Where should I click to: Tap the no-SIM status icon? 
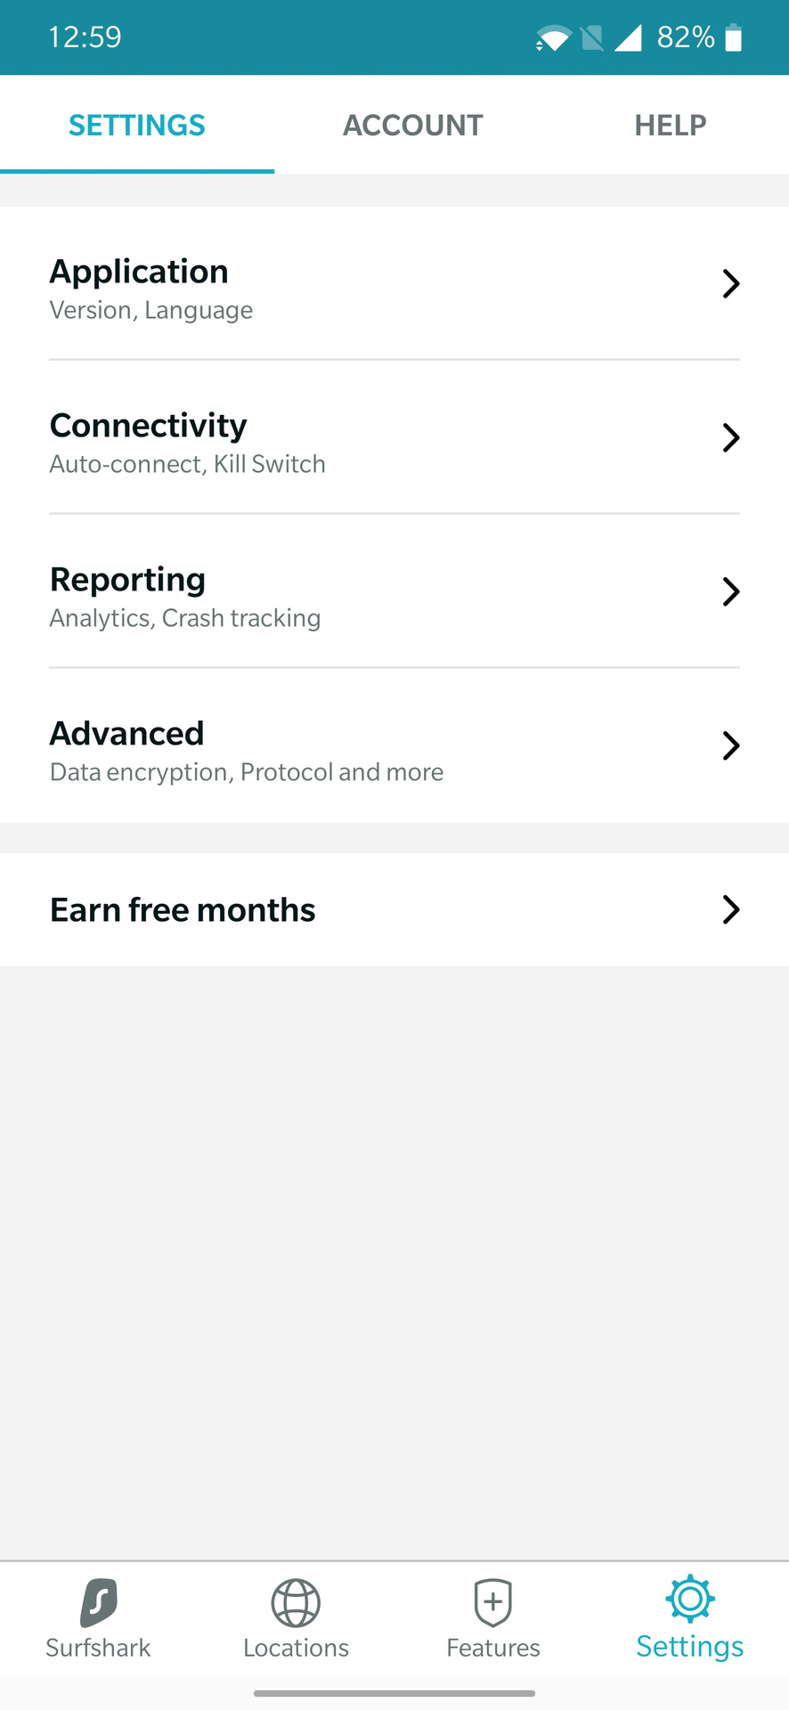591,38
